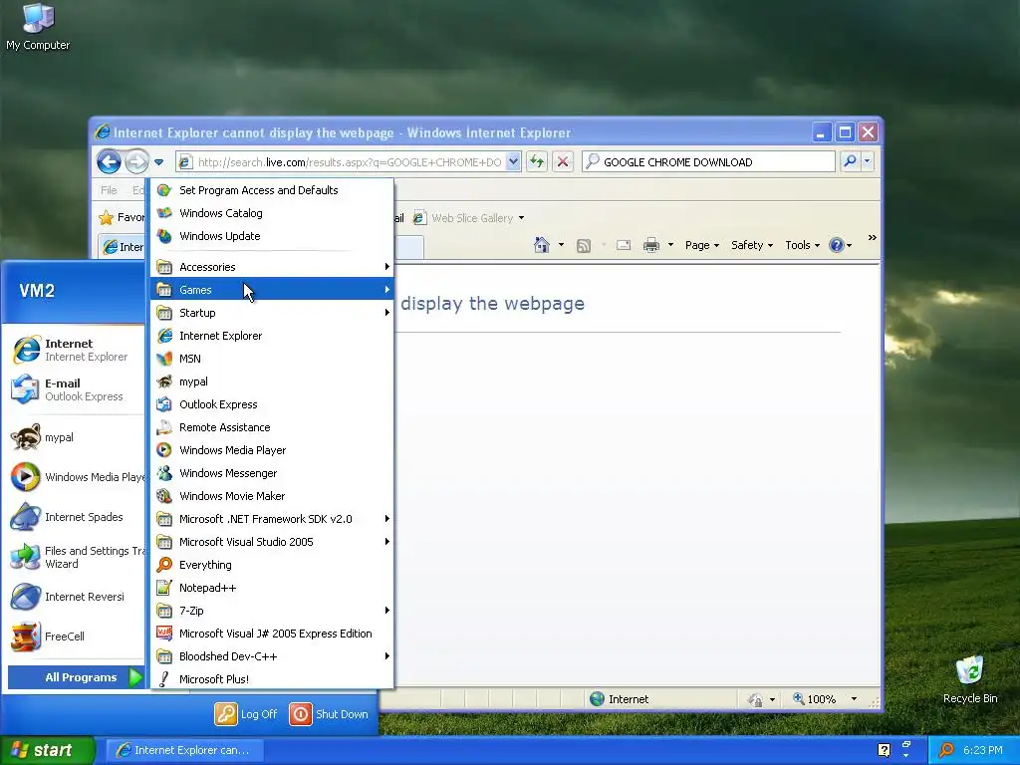
Task: Click the Favorites star button in IE
Action: [x=123, y=217]
